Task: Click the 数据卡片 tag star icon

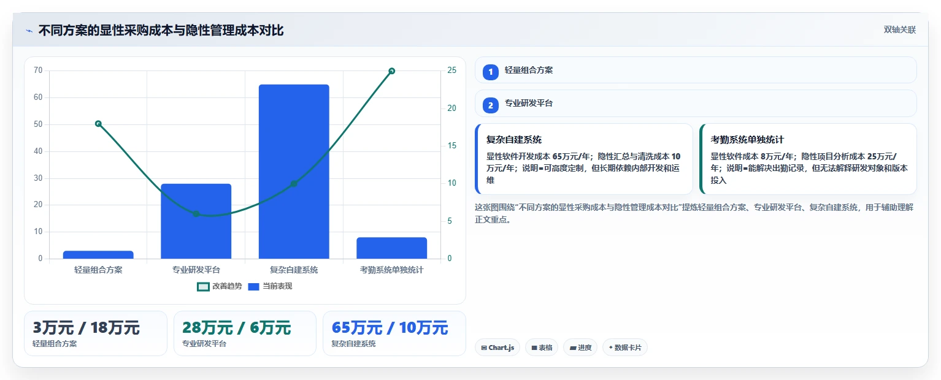Action: click(610, 348)
